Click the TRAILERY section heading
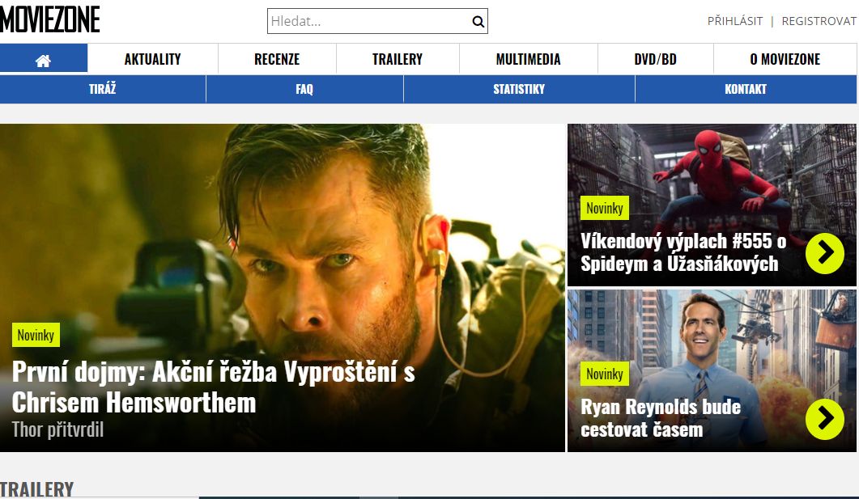 pos(36,489)
